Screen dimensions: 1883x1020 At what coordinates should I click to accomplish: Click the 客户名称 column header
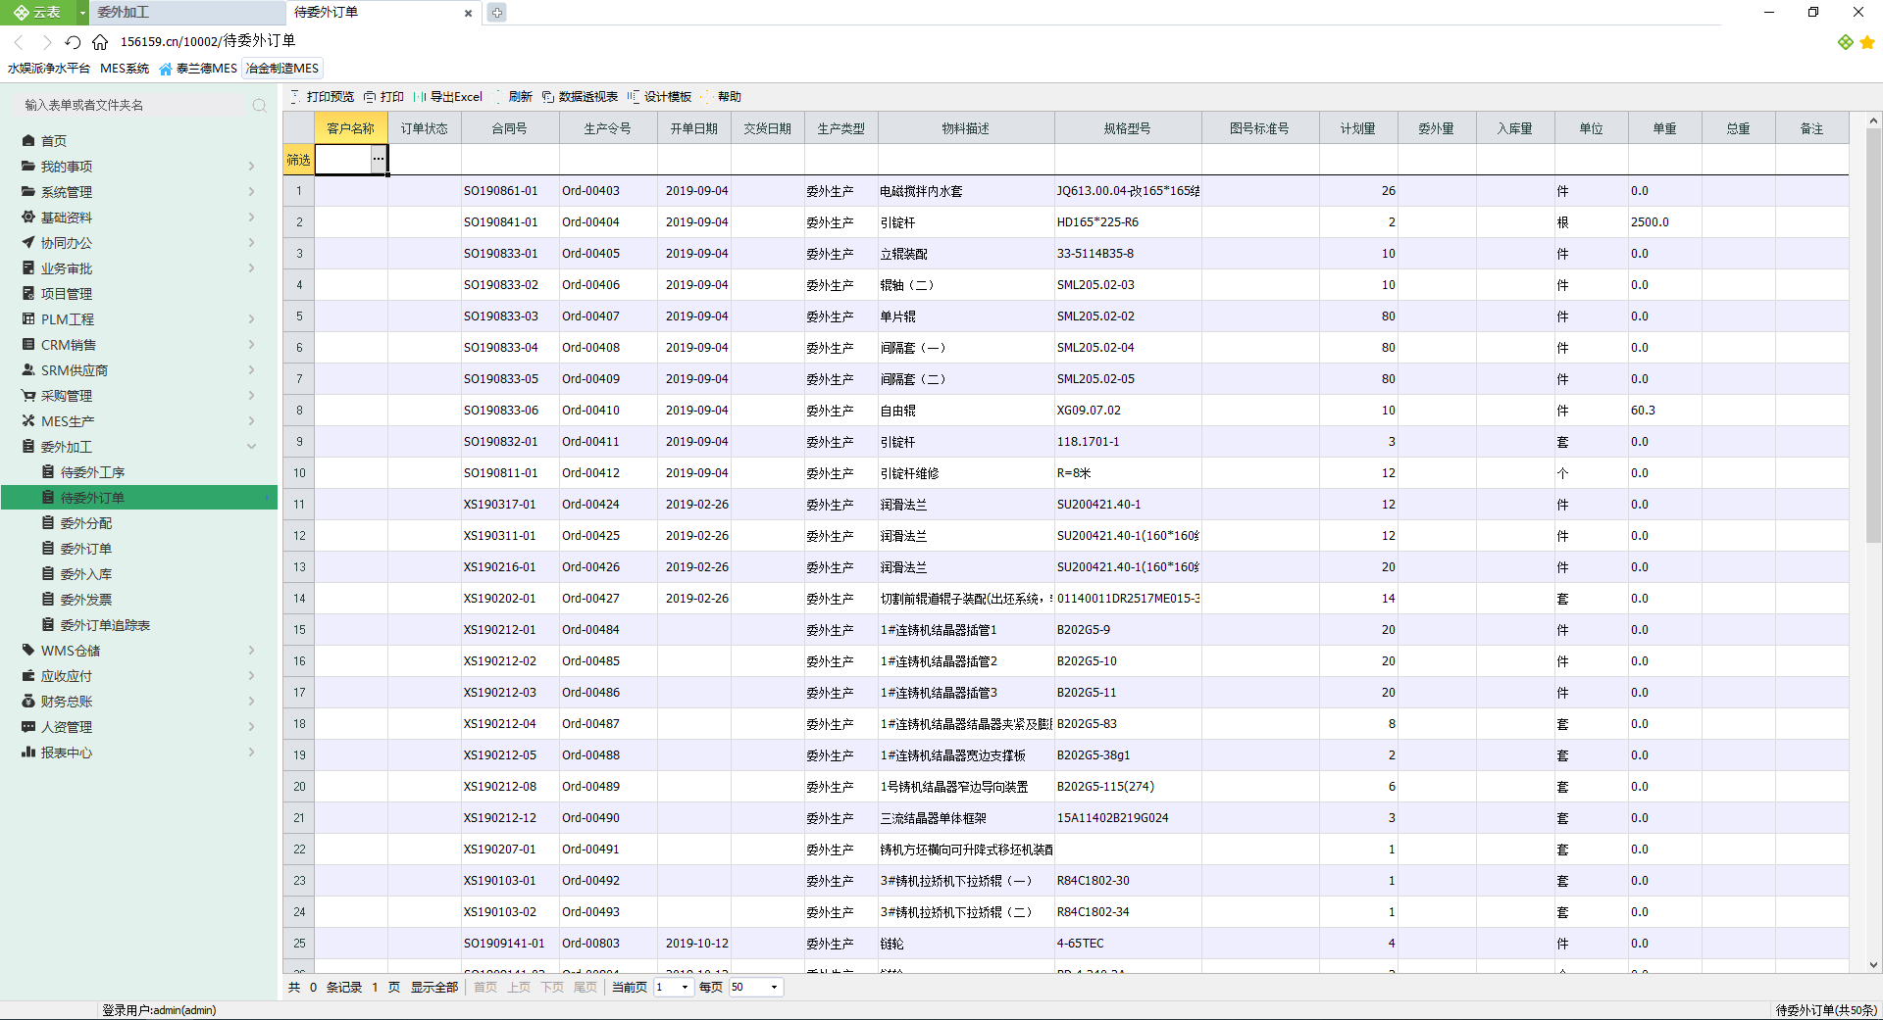pos(351,128)
